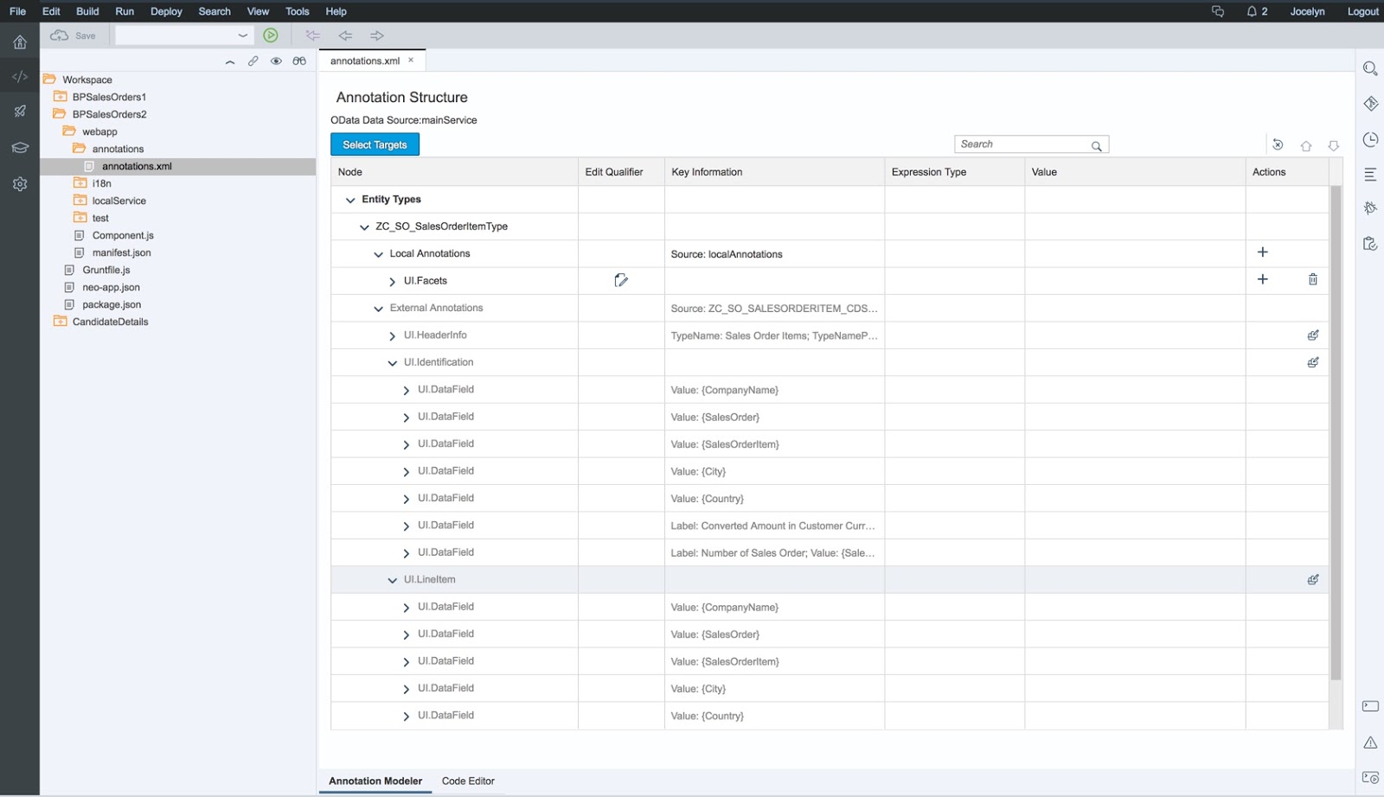Collapse the Entity Types node

coord(349,199)
